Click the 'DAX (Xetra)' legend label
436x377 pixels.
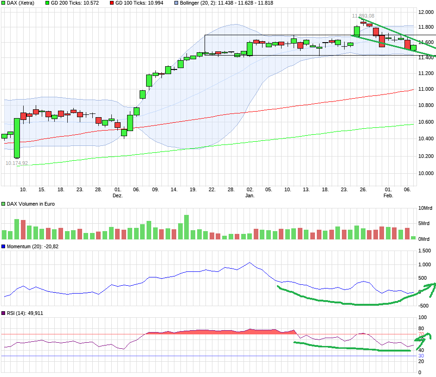click(x=20, y=3)
